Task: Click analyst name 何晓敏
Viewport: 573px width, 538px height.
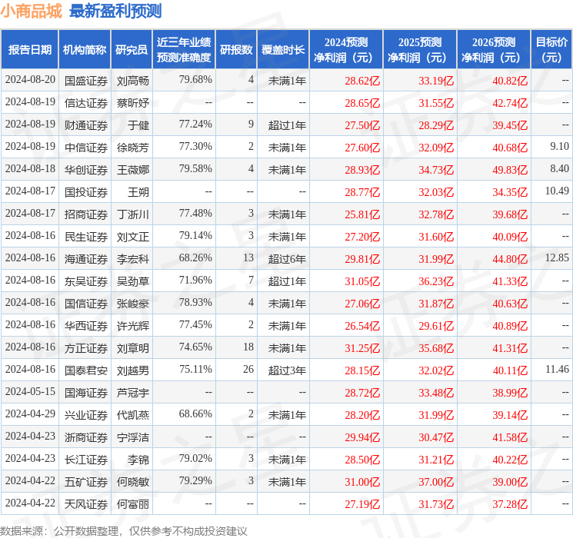Action: point(132,481)
